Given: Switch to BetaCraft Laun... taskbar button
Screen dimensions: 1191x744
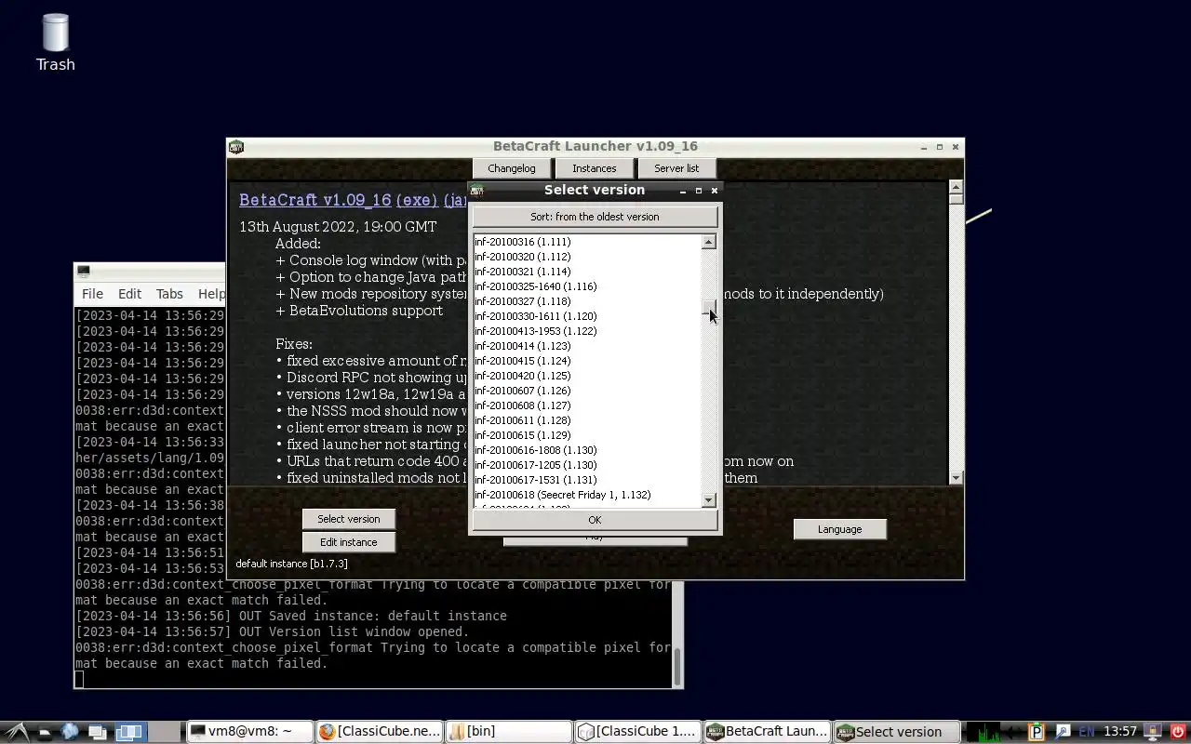Looking at the screenshot, I should (x=767, y=732).
